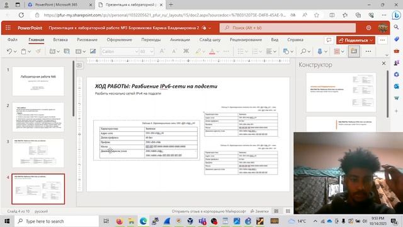
Task: Open the comments pane
Action: [x=329, y=40]
